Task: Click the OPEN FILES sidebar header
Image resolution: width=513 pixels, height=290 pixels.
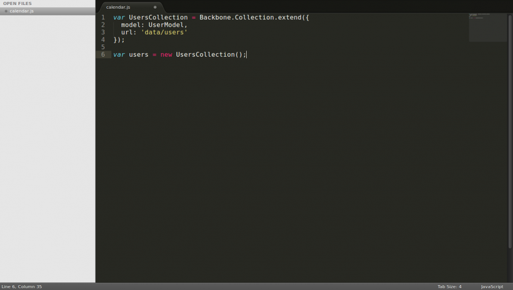Action: coord(17,3)
